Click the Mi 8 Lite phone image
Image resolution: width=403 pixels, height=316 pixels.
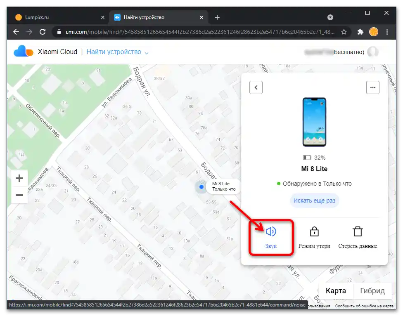(314, 122)
